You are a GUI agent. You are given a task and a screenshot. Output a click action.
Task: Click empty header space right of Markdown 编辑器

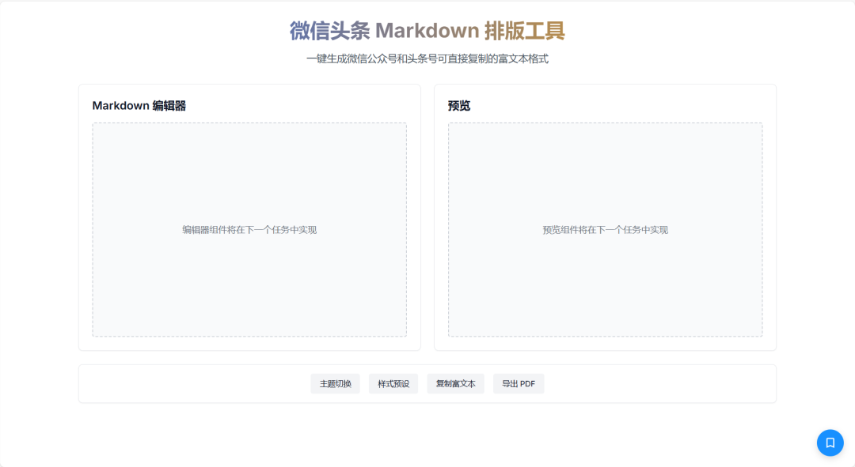coord(301,106)
